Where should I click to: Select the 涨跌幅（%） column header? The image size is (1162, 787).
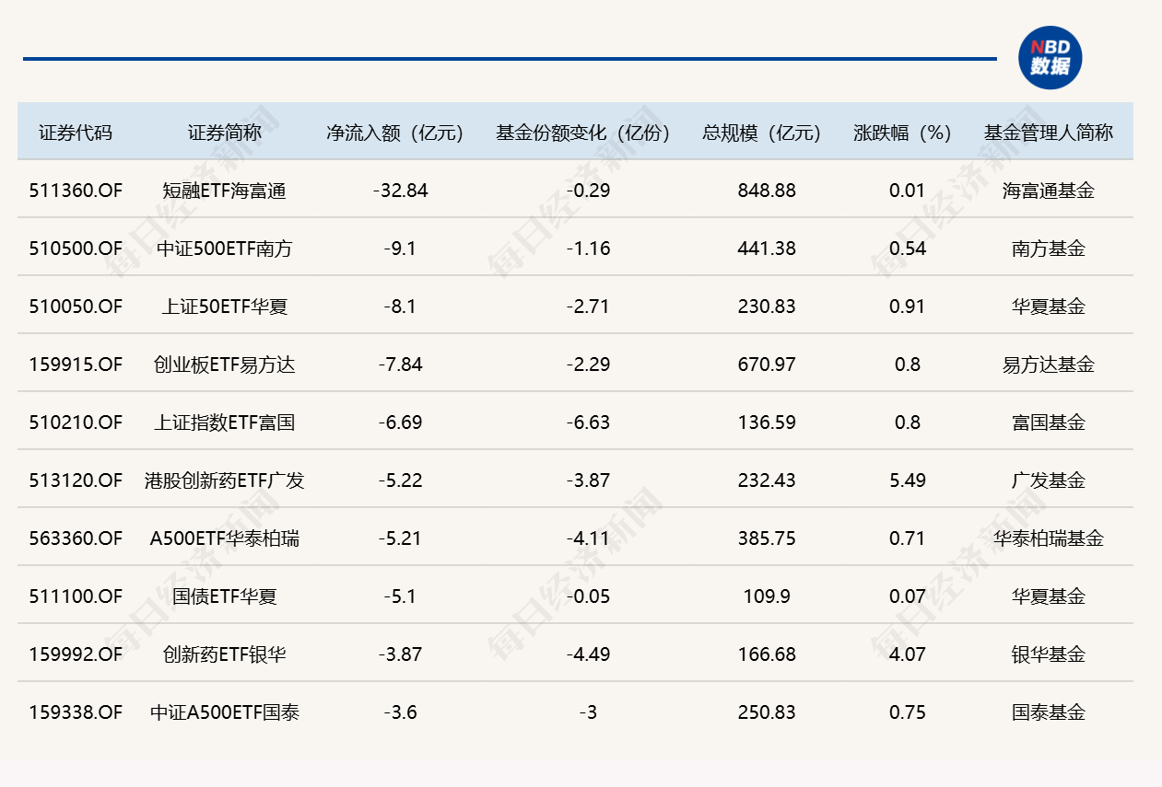click(x=903, y=133)
